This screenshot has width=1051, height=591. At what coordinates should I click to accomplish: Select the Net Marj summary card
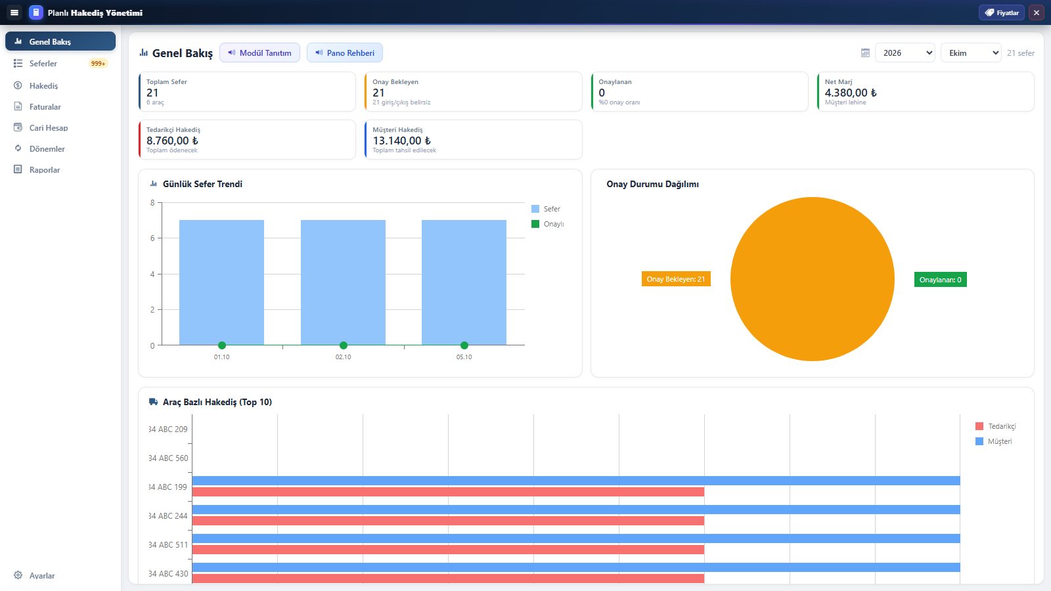[x=926, y=92]
